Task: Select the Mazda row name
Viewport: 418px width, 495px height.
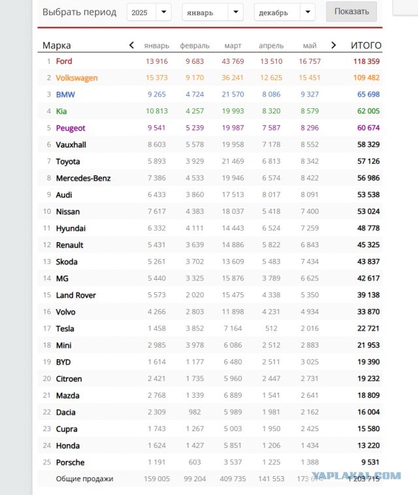Action: point(67,396)
